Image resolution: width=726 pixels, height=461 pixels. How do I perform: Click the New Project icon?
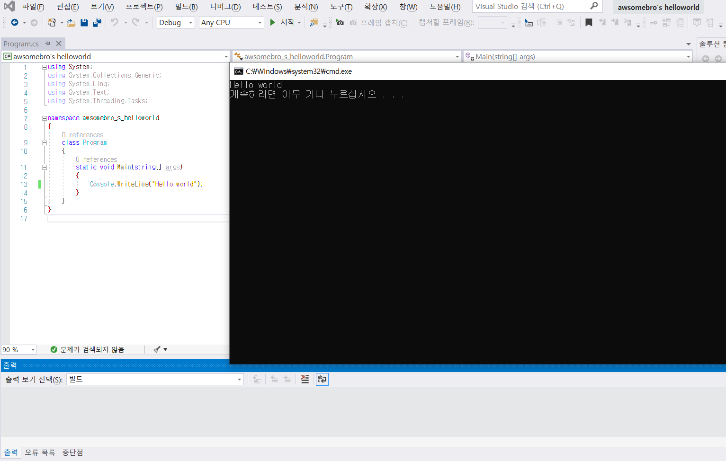tap(52, 22)
